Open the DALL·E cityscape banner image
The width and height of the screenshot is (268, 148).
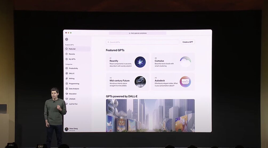pyautogui.click(x=150, y=115)
